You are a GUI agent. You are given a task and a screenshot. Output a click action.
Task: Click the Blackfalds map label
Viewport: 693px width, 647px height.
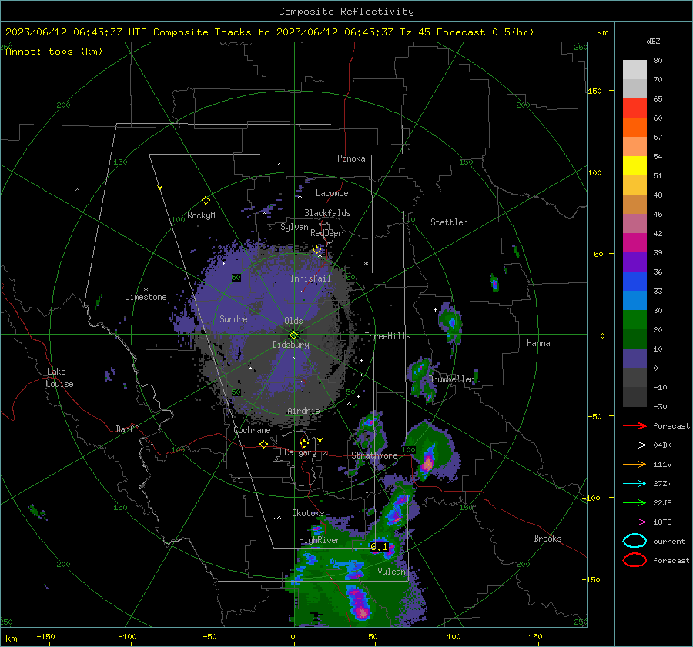pos(327,213)
